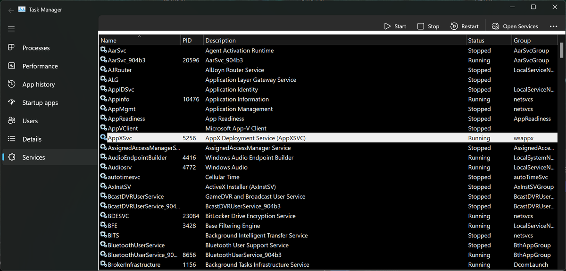Start the selected service
Screen dimensions: 566x271
[x=395, y=26]
